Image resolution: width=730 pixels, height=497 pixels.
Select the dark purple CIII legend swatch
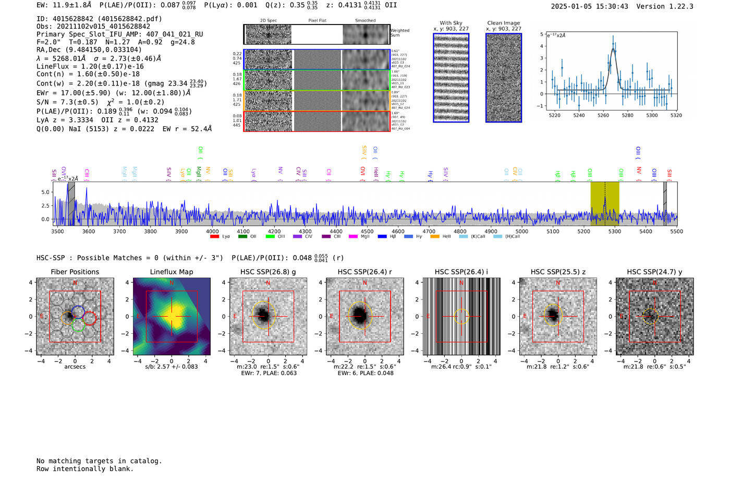[326, 236]
